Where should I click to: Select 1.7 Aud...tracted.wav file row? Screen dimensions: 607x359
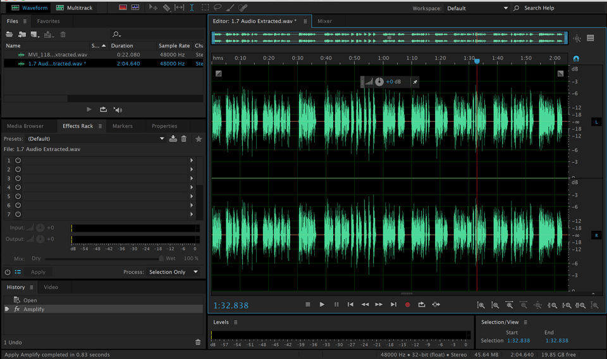click(103, 64)
